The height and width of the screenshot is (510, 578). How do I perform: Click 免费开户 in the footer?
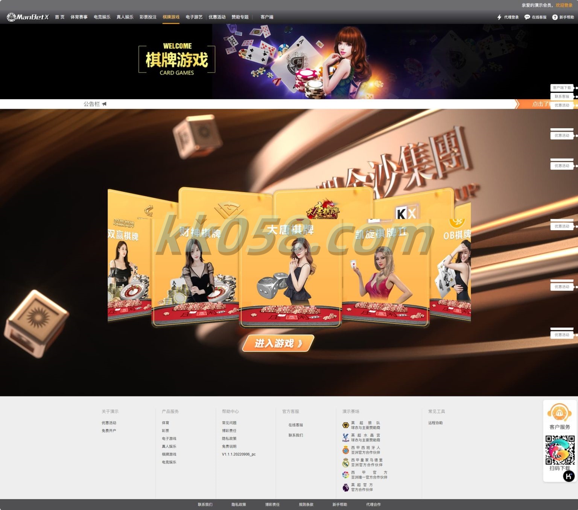109,431
